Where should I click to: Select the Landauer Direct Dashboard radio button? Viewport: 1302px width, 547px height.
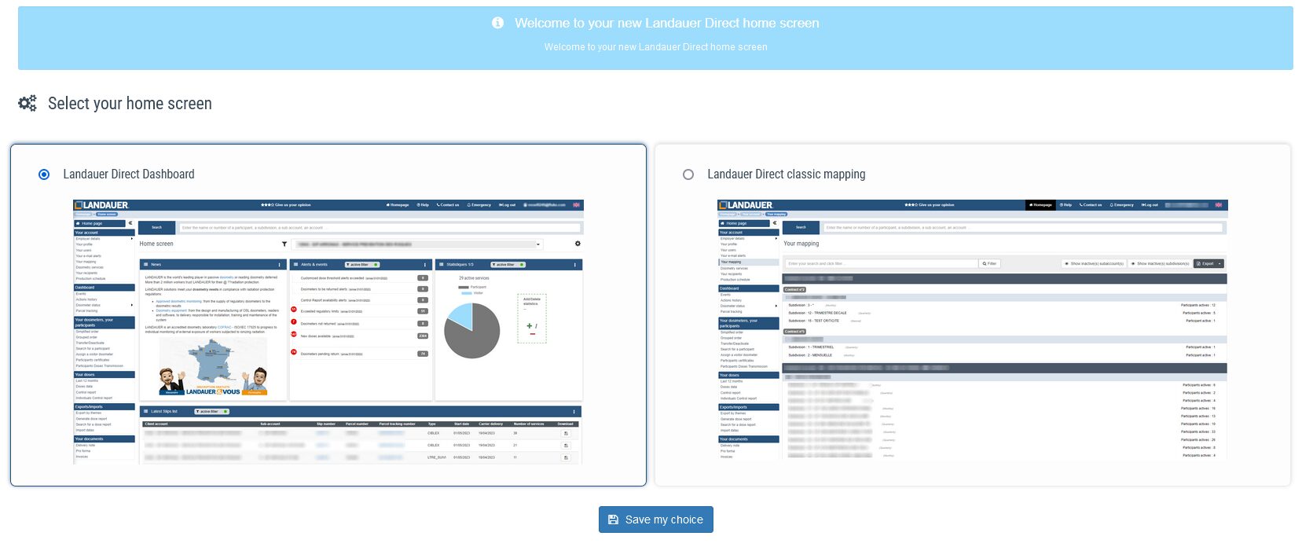(44, 174)
